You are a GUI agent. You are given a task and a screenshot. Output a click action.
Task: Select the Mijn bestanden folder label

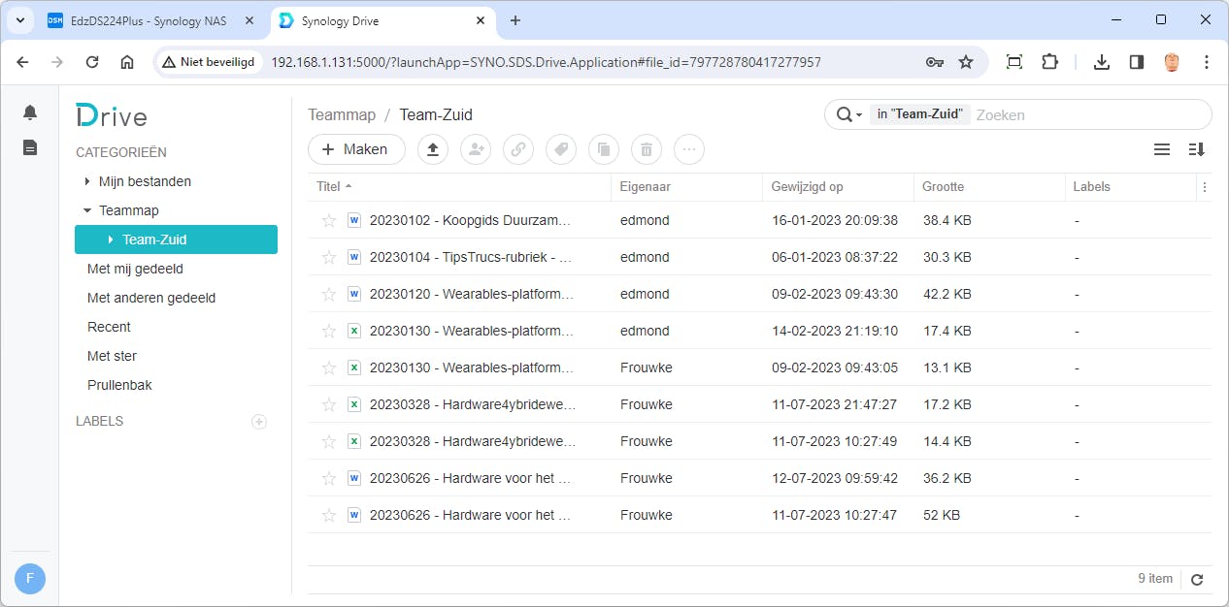click(145, 181)
